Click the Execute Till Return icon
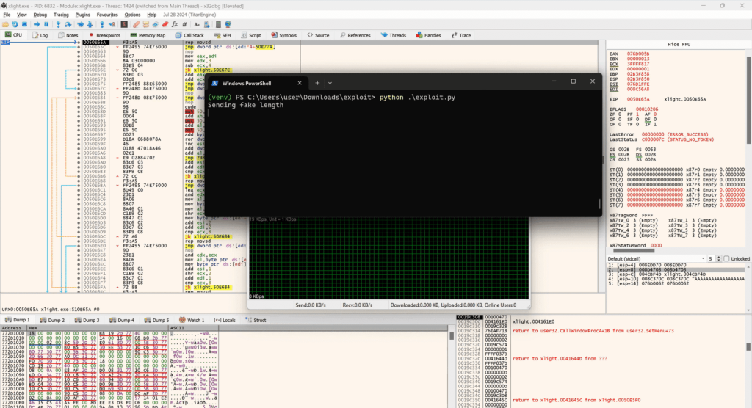Viewport: 752px width, 408px height. pos(102,24)
